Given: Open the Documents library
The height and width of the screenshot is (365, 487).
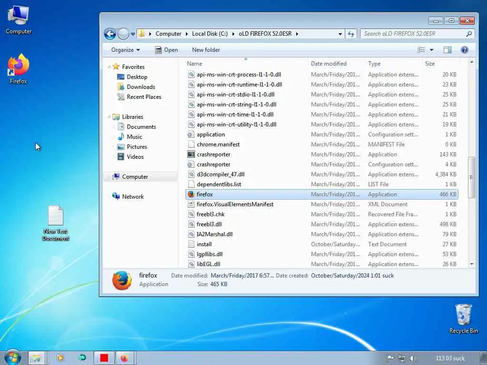Looking at the screenshot, I should click(141, 126).
